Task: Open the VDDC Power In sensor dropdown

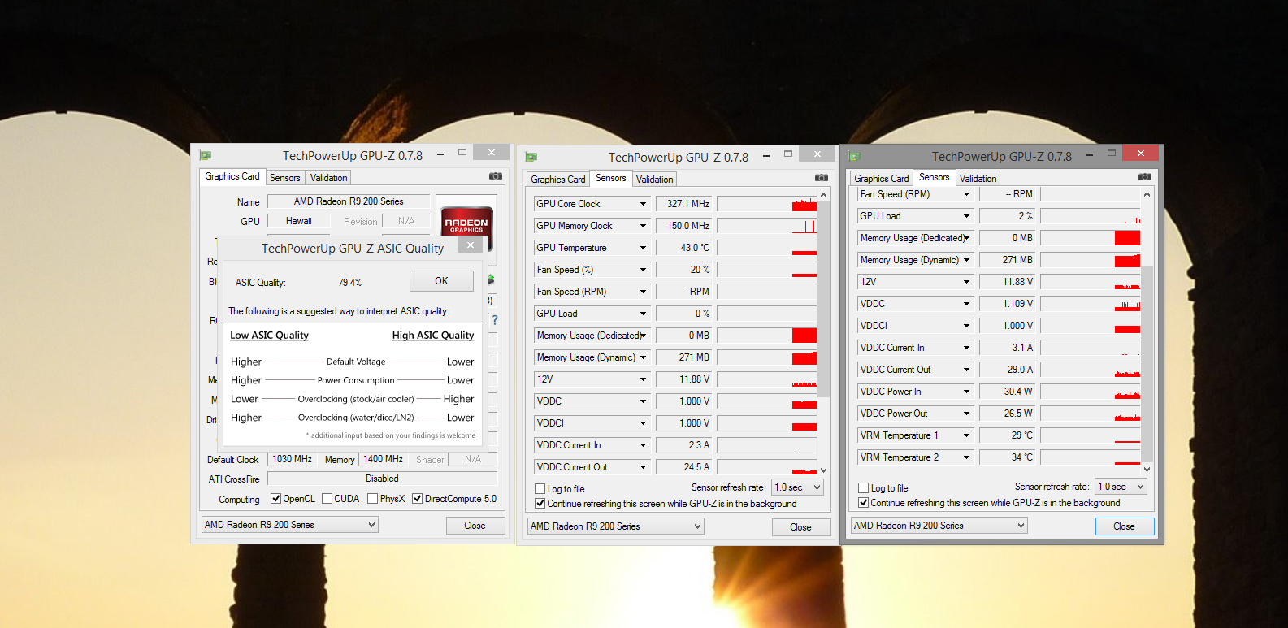Action: [x=966, y=392]
